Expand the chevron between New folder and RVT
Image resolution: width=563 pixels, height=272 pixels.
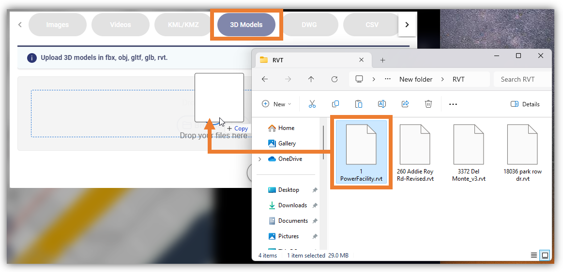pos(442,79)
